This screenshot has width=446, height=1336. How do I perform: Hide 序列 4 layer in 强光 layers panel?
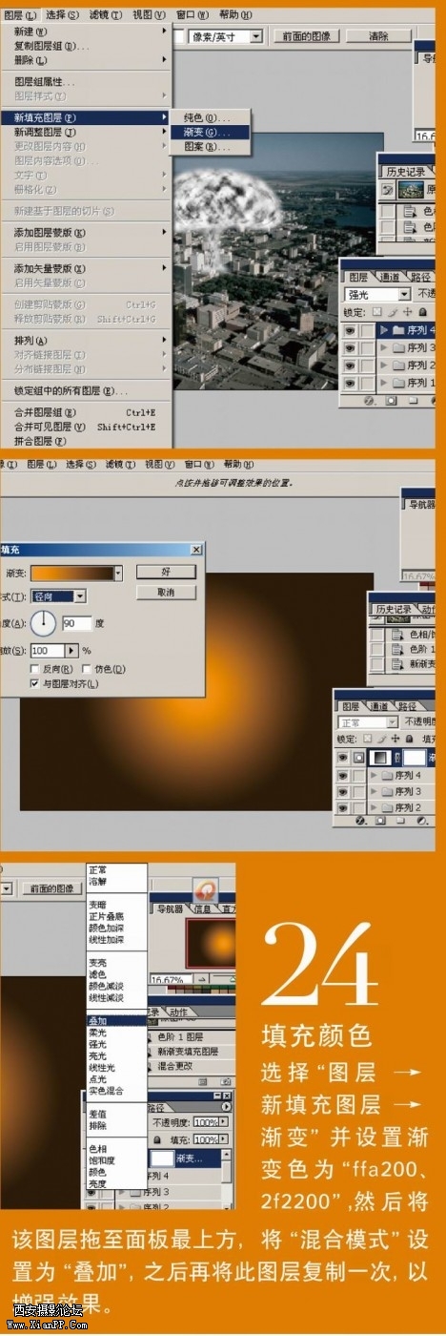click(x=350, y=330)
